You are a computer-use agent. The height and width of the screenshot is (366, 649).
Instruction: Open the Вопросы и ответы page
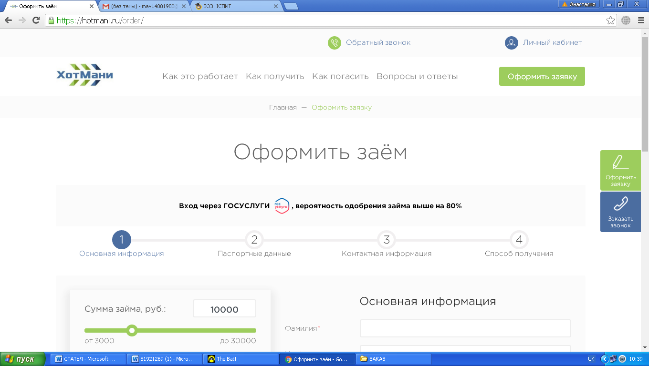pyautogui.click(x=417, y=76)
